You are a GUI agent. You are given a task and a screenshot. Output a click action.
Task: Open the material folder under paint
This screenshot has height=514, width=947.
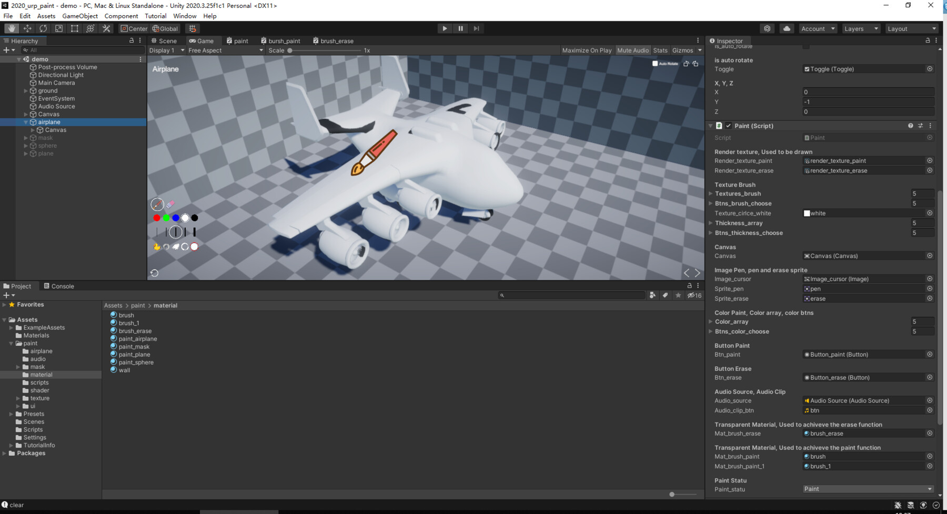[x=42, y=374]
